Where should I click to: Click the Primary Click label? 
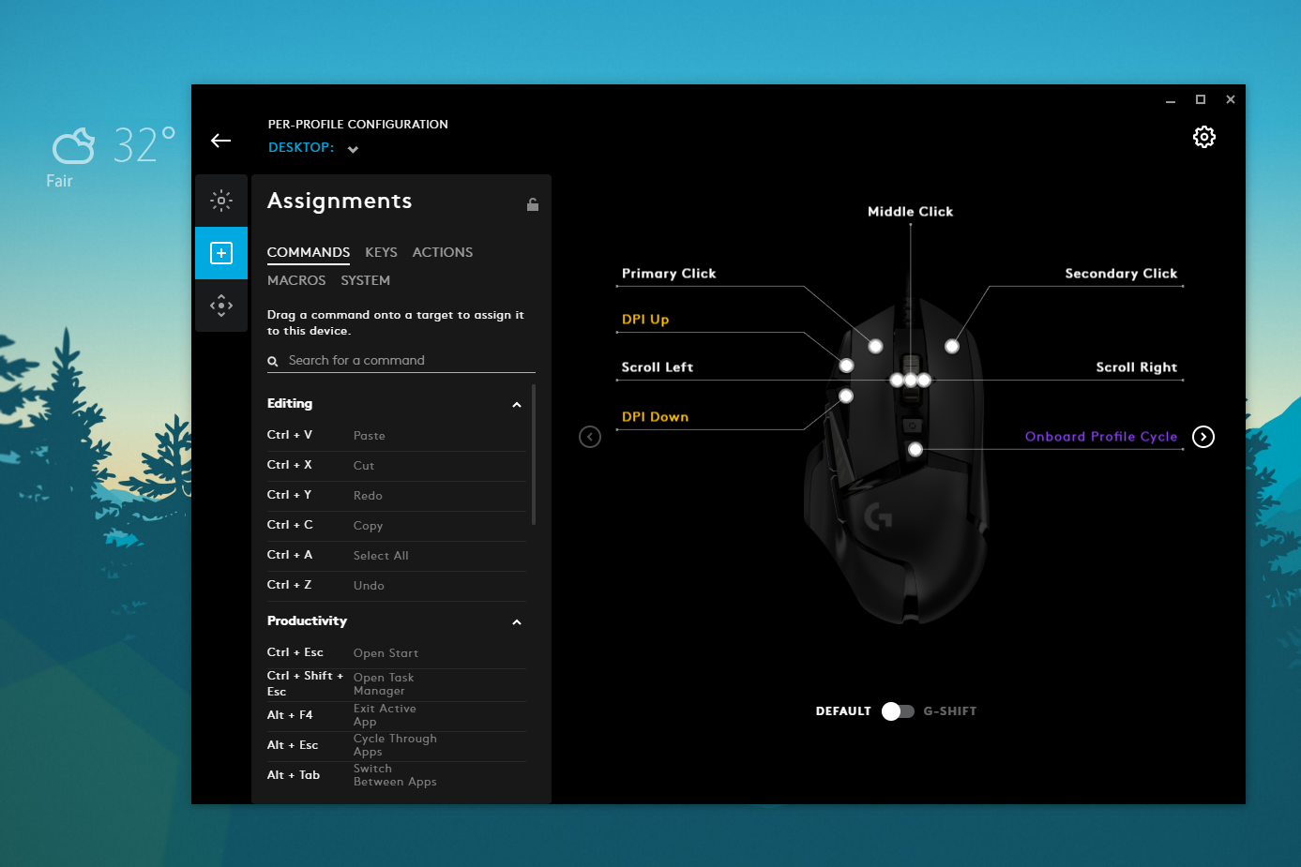669,274
